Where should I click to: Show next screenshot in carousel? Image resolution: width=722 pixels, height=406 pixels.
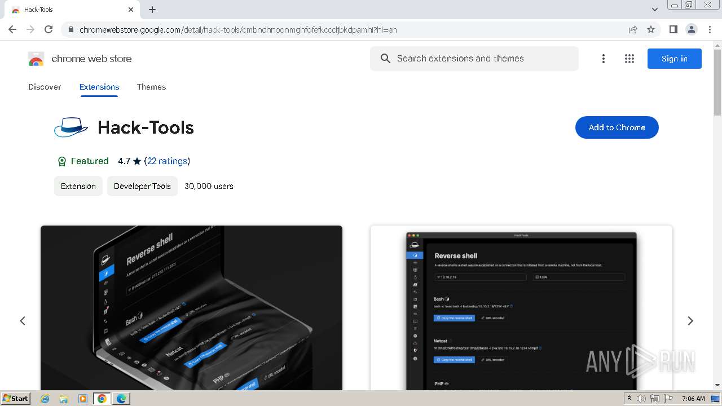tap(690, 321)
